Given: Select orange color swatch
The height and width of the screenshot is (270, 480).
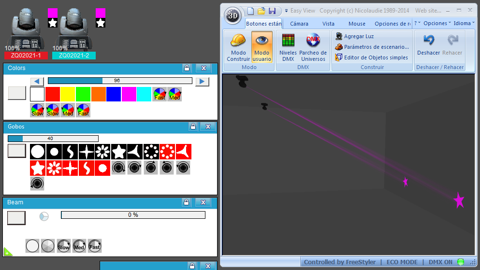Looking at the screenshot, I should tap(98, 94).
